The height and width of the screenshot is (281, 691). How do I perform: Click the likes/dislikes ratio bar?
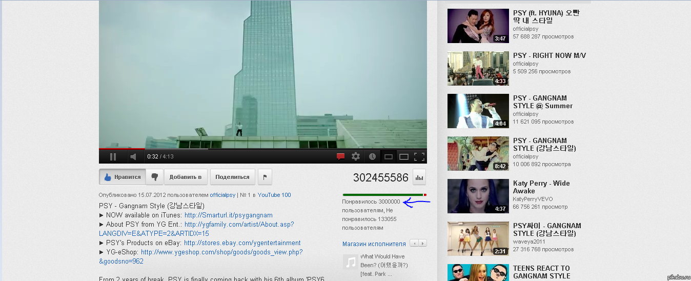coord(384,195)
